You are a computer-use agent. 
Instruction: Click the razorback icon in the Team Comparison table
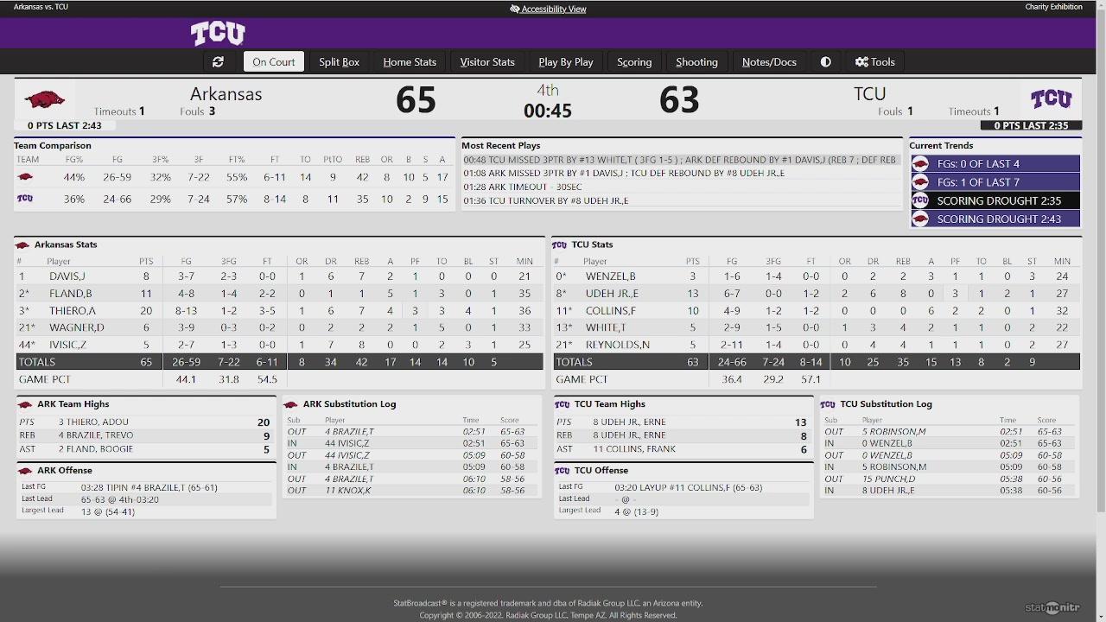[x=25, y=177]
